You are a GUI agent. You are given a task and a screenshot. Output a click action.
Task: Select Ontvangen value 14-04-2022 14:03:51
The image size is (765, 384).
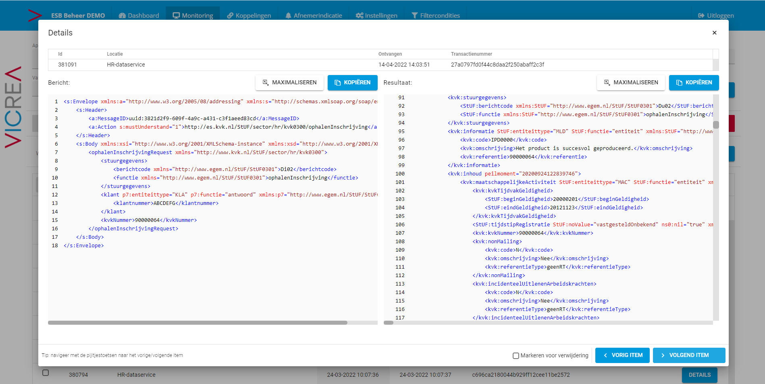404,65
